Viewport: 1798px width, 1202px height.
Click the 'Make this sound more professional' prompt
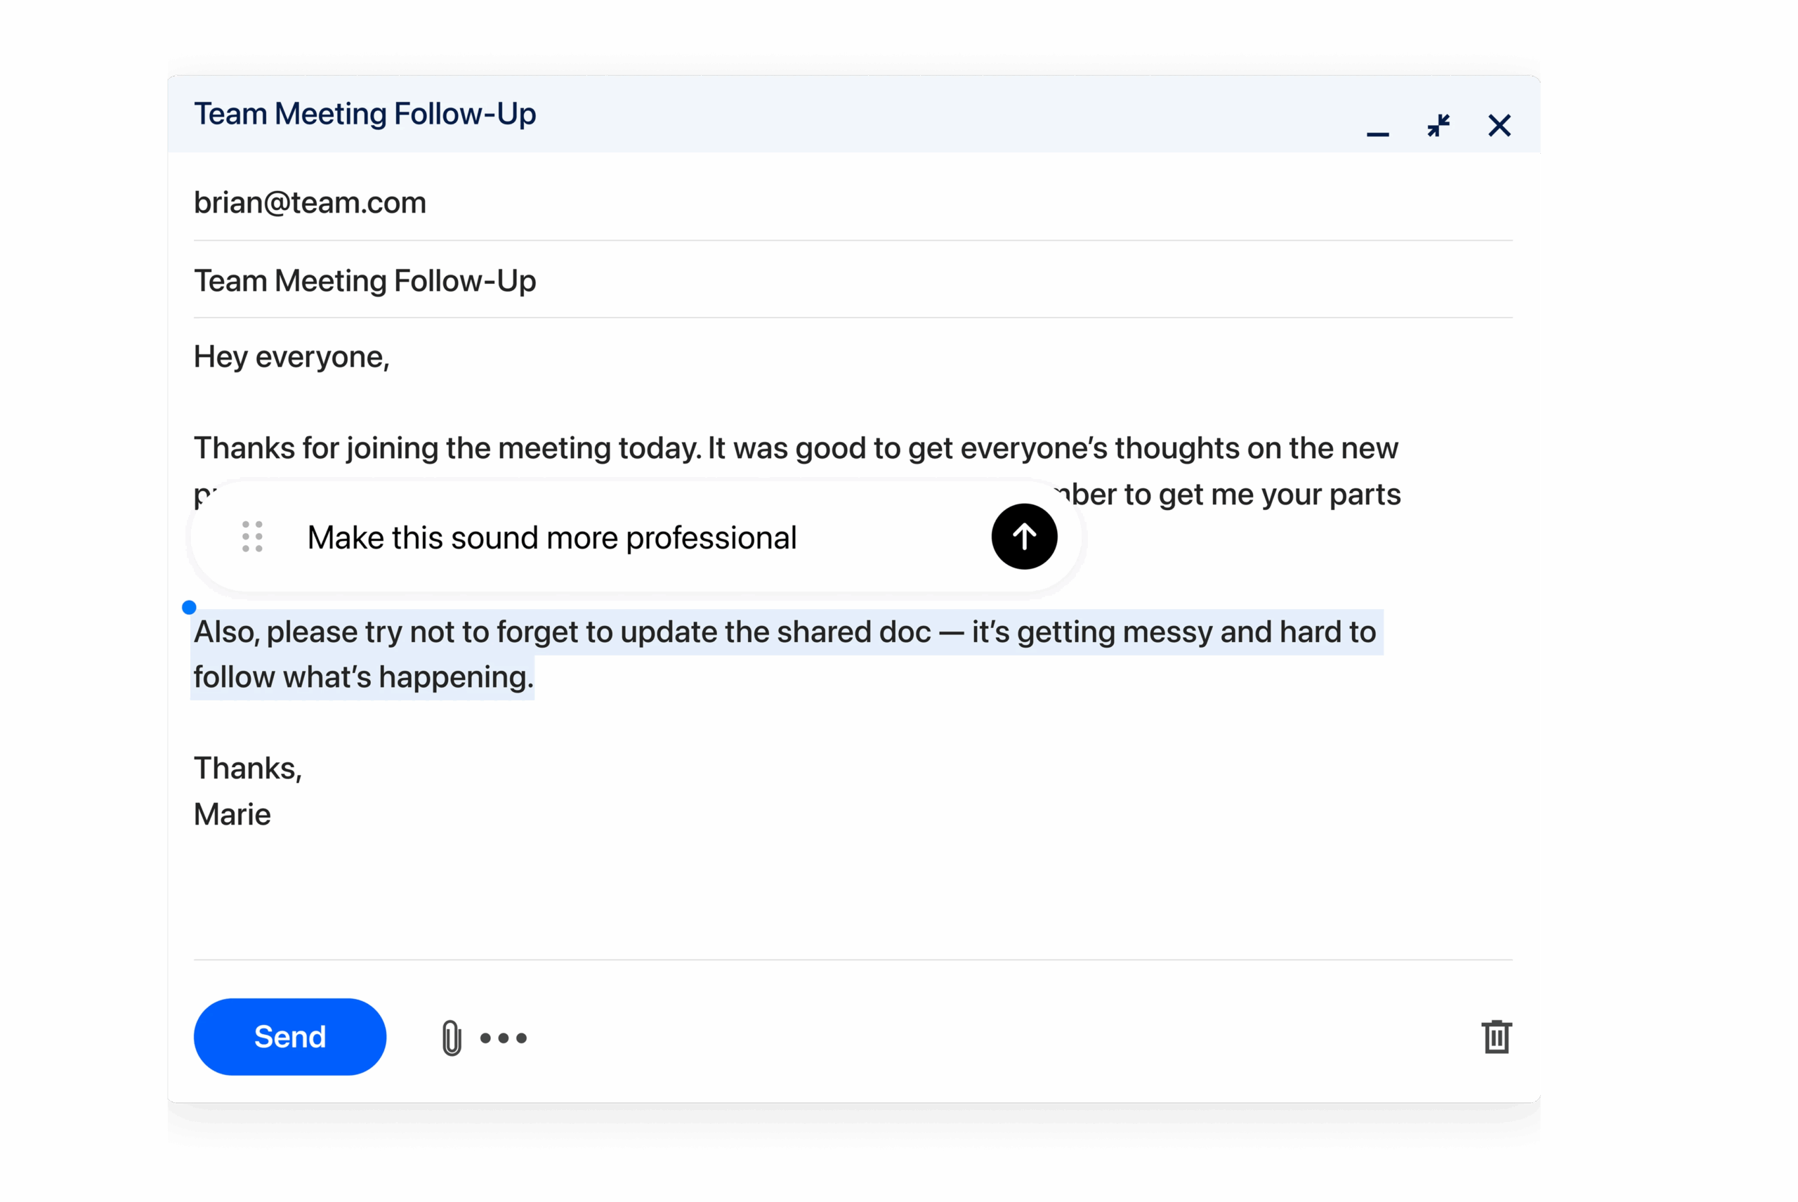tap(552, 537)
